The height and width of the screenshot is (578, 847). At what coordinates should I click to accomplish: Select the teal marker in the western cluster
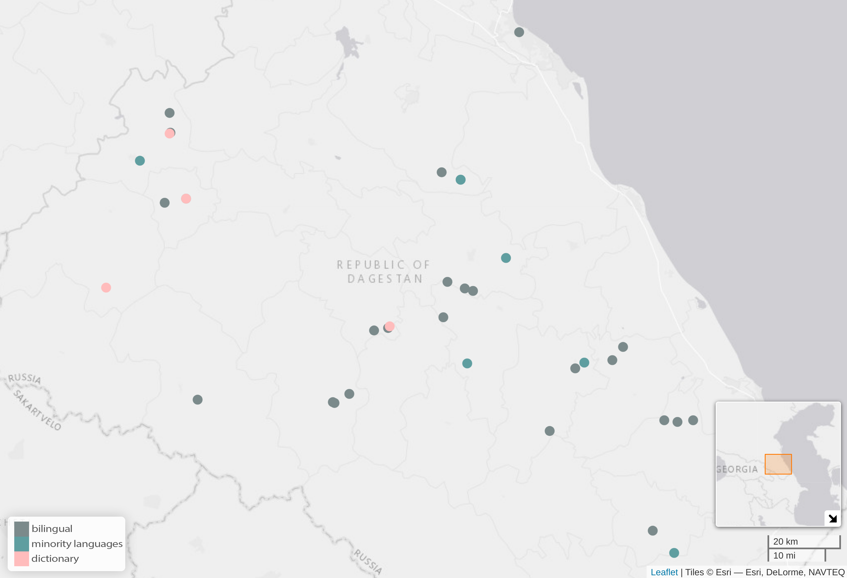coord(140,161)
